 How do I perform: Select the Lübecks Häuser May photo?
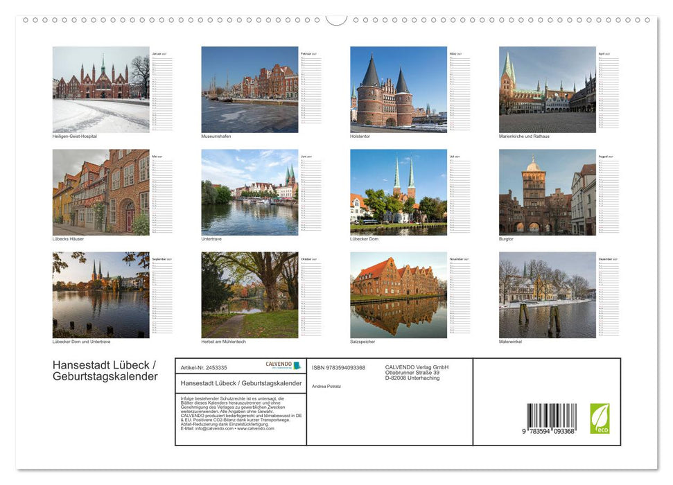[x=101, y=193]
